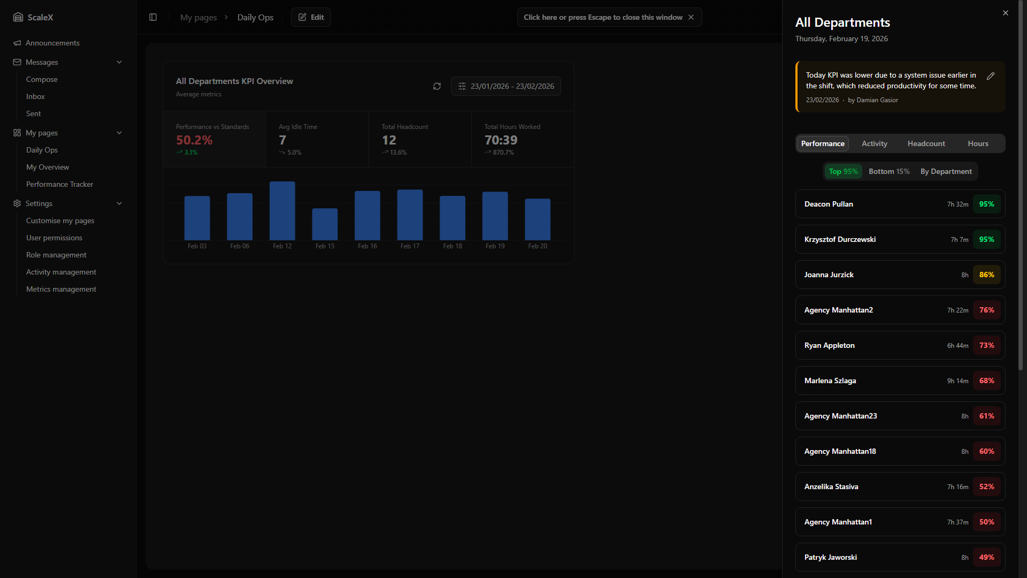The height and width of the screenshot is (578, 1027).
Task: Select the Top 95% filter
Action: [843, 171]
